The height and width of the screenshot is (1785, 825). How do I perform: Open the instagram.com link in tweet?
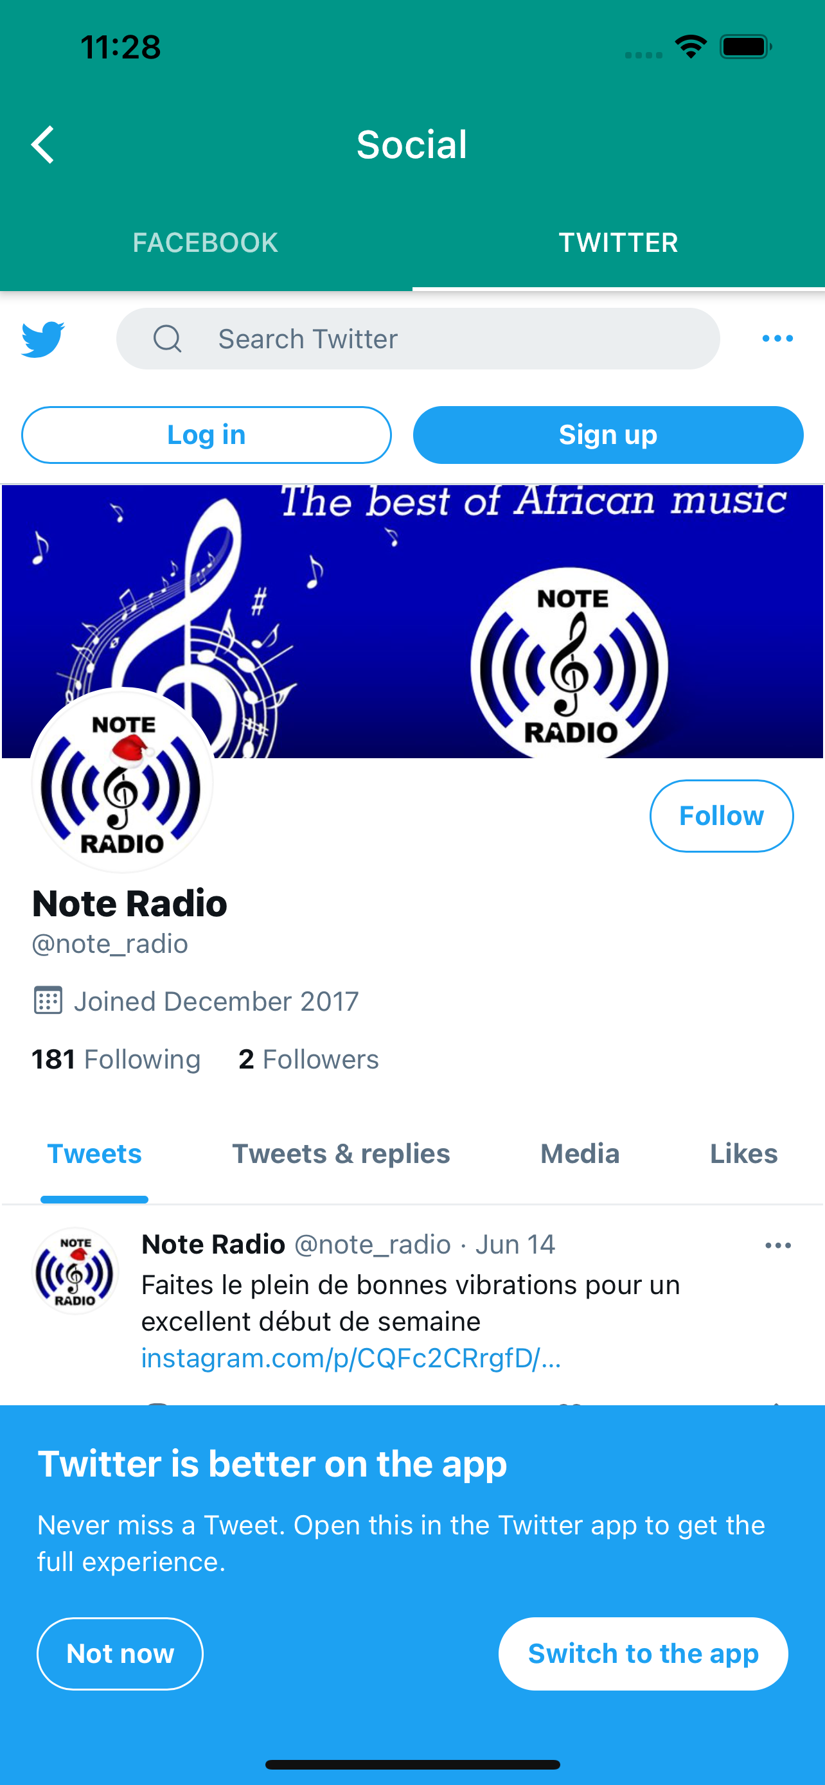point(351,1358)
